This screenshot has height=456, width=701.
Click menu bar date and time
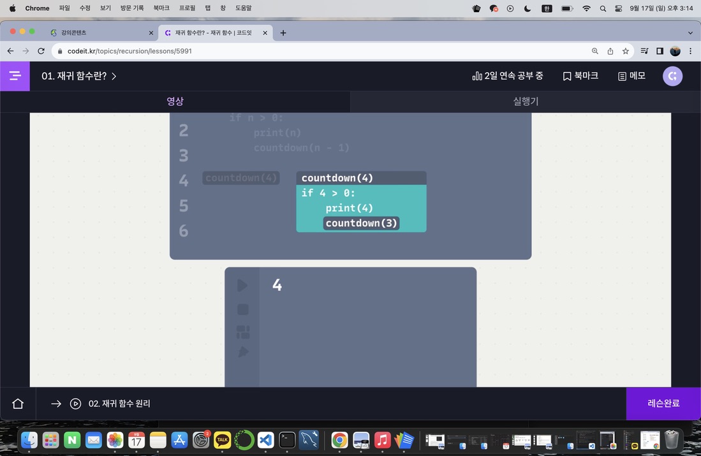(x=661, y=8)
